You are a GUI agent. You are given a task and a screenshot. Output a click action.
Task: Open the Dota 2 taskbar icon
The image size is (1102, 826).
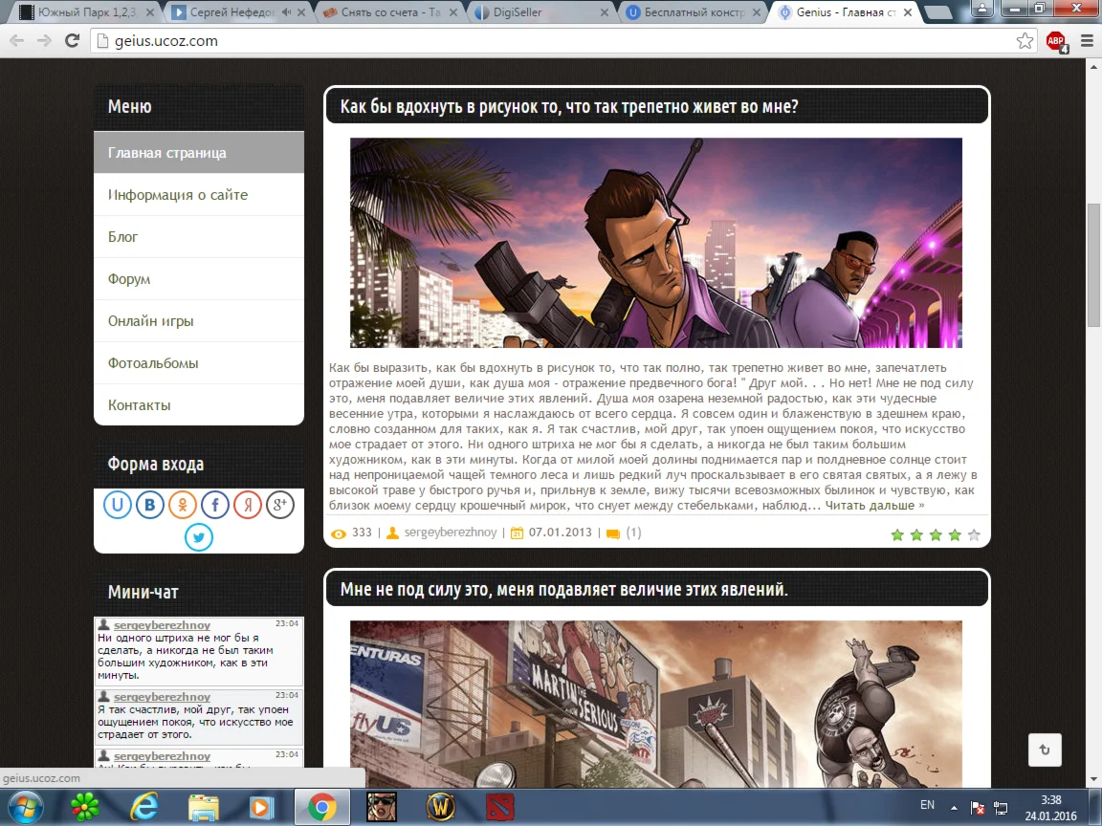point(499,807)
